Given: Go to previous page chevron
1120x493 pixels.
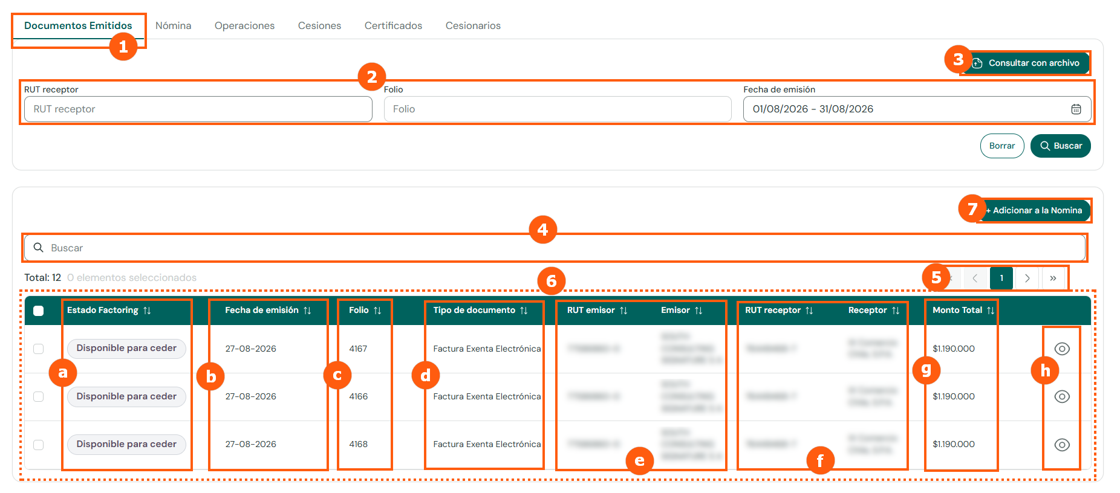Looking at the screenshot, I should (x=975, y=279).
